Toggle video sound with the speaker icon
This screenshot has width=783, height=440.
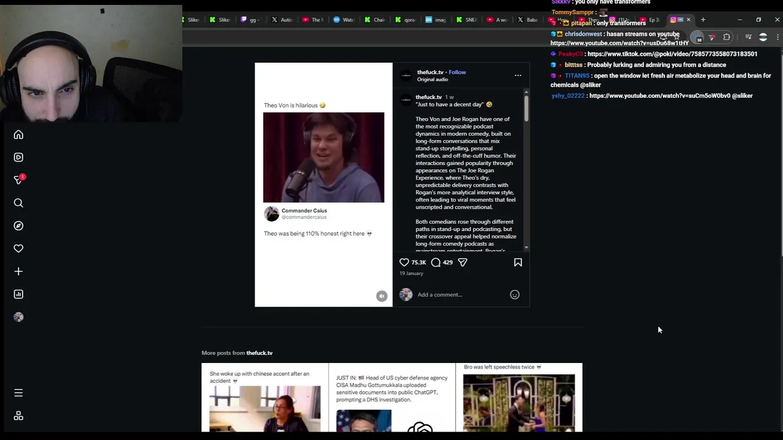382,296
